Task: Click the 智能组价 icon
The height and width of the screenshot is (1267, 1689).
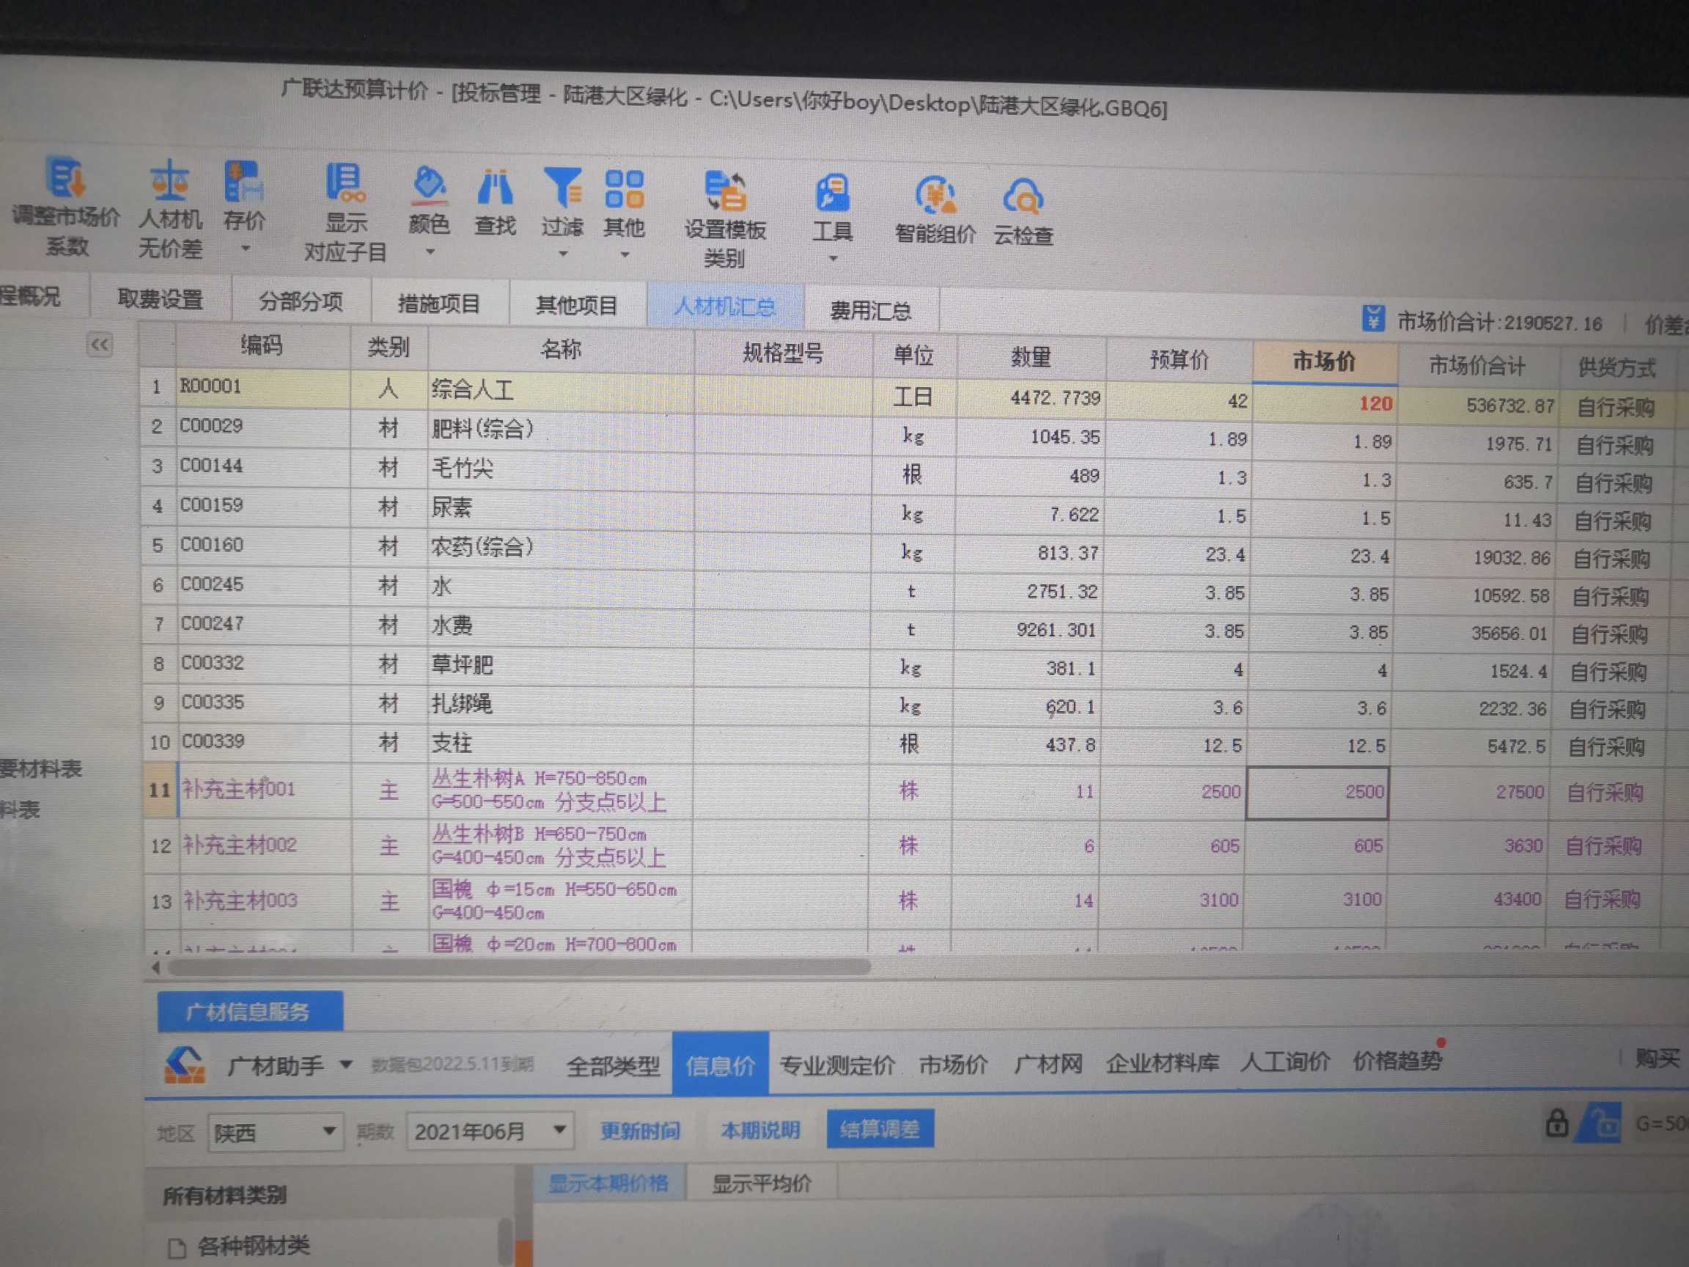Action: (935, 197)
